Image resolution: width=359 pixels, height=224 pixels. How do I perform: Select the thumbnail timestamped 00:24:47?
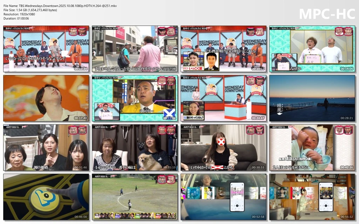(223, 98)
